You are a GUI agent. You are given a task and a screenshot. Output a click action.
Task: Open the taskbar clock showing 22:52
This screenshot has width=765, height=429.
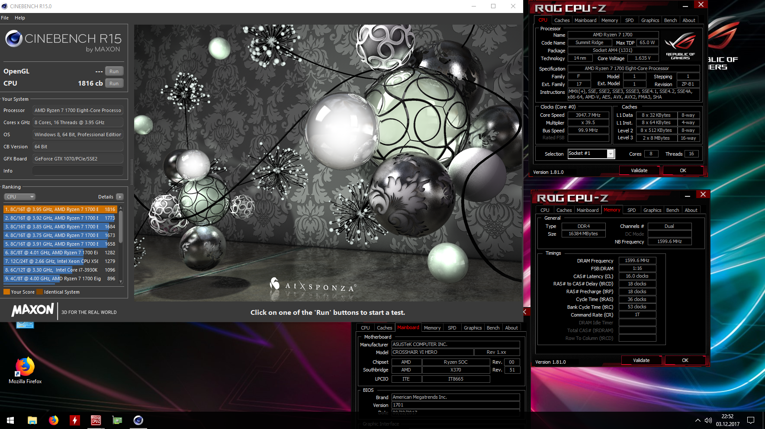pos(728,420)
